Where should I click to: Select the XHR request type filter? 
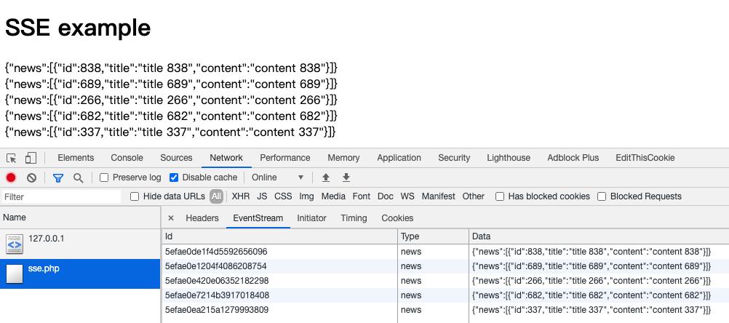click(x=241, y=196)
